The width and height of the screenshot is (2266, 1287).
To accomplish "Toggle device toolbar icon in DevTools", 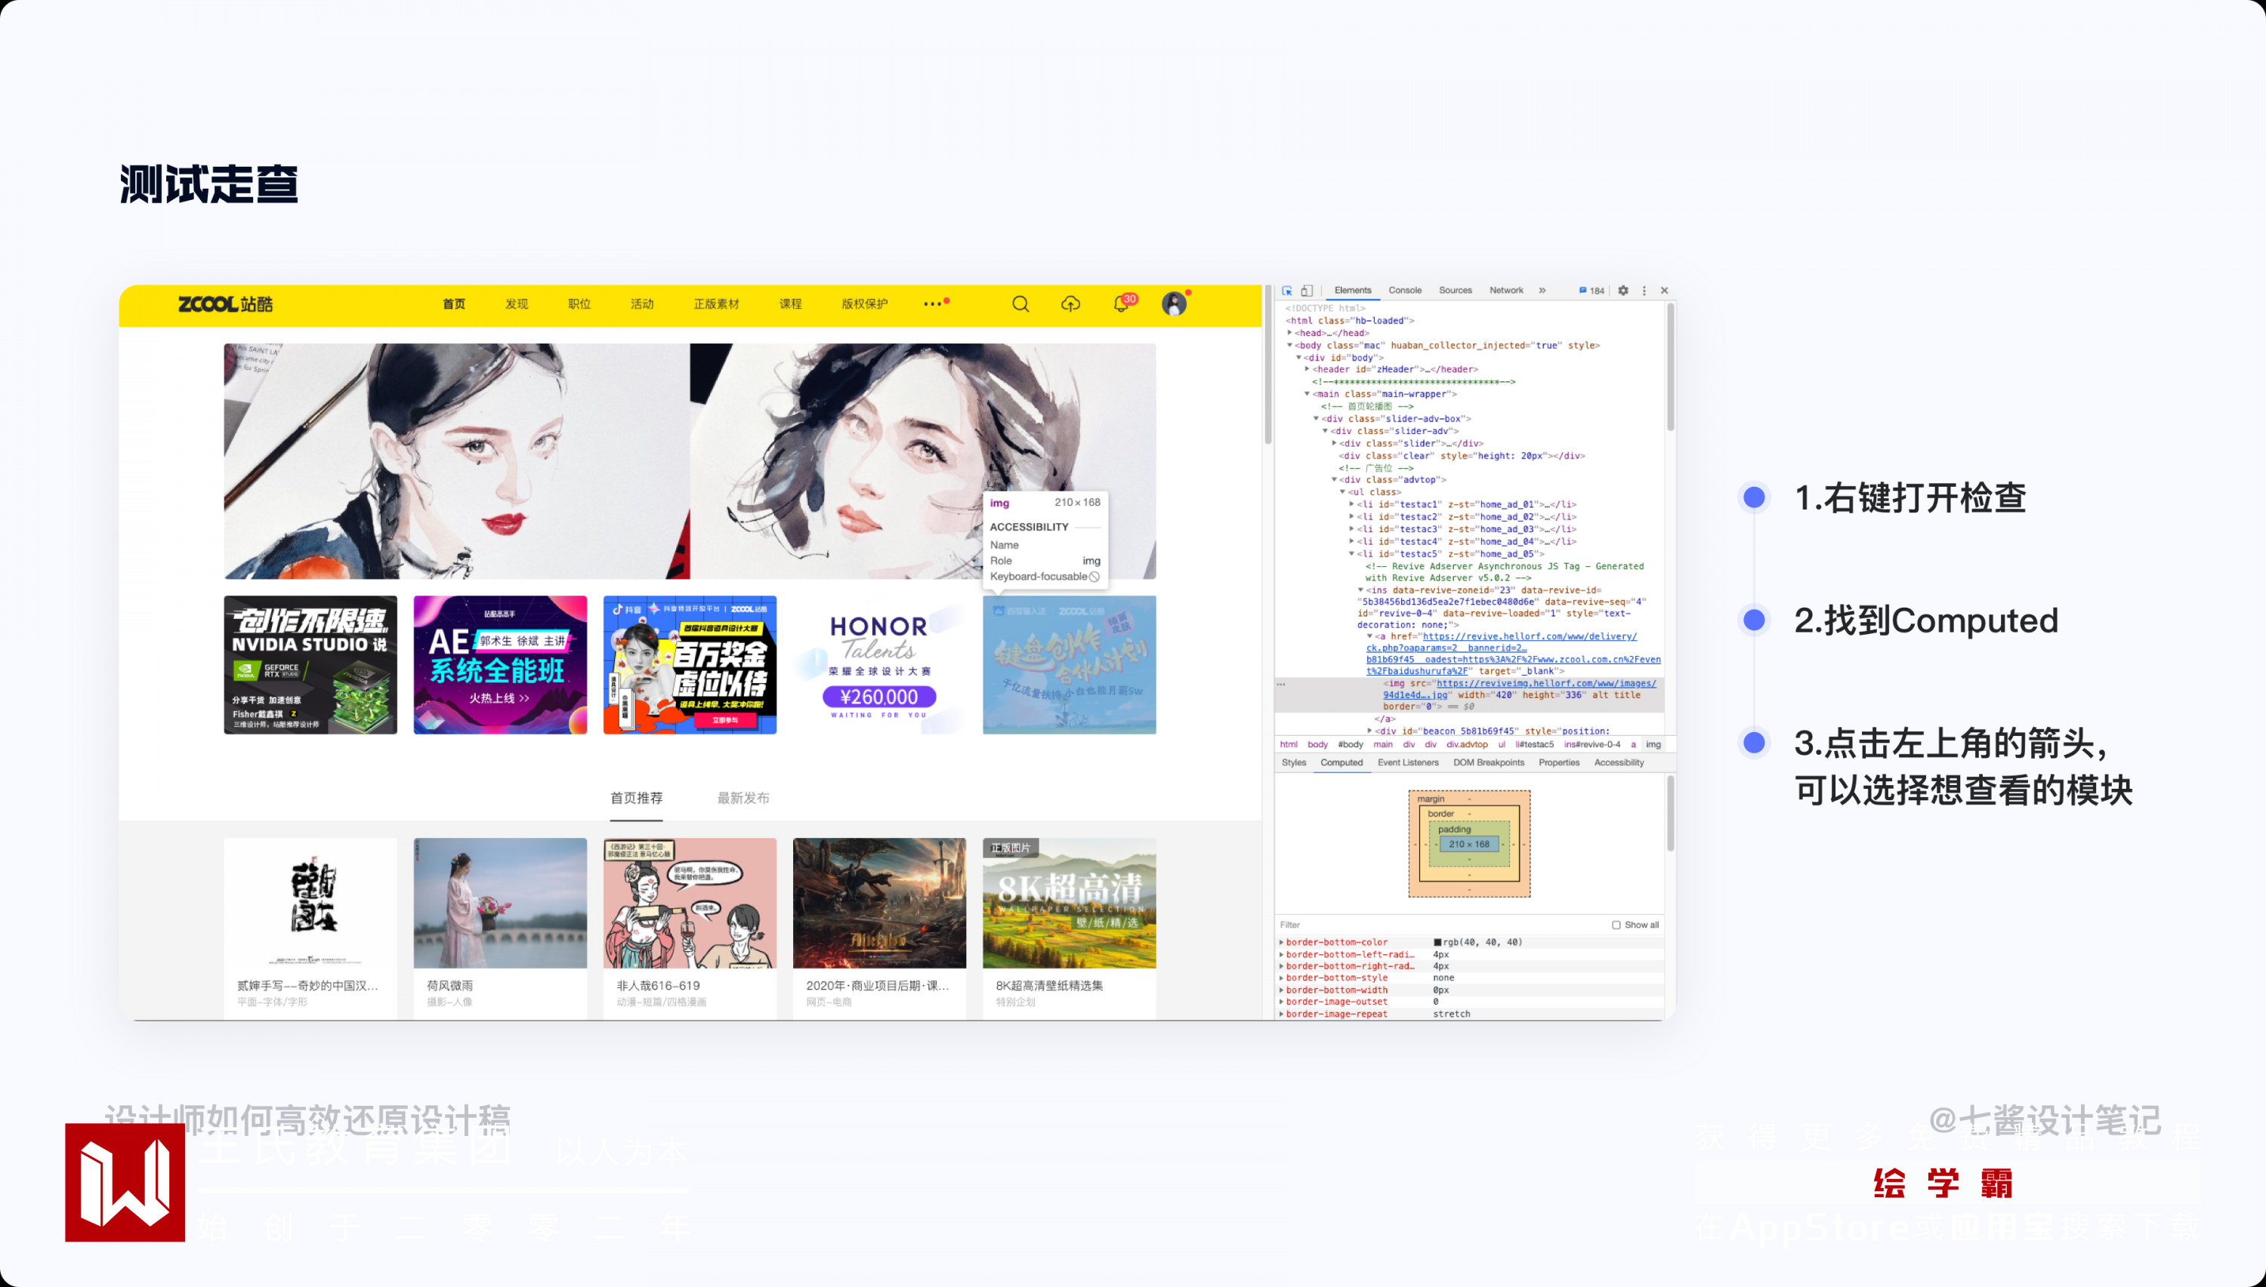I will [x=1307, y=291].
